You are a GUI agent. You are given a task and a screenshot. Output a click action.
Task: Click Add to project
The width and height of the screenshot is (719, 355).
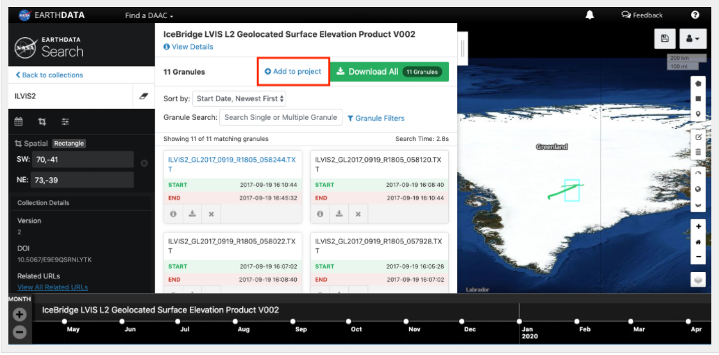[293, 71]
